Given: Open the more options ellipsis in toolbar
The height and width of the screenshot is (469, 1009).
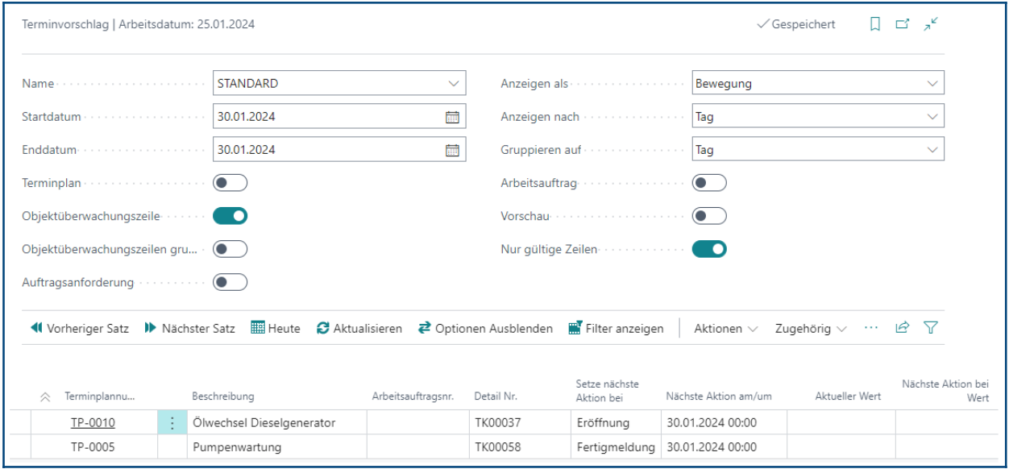Looking at the screenshot, I should coord(870,328).
